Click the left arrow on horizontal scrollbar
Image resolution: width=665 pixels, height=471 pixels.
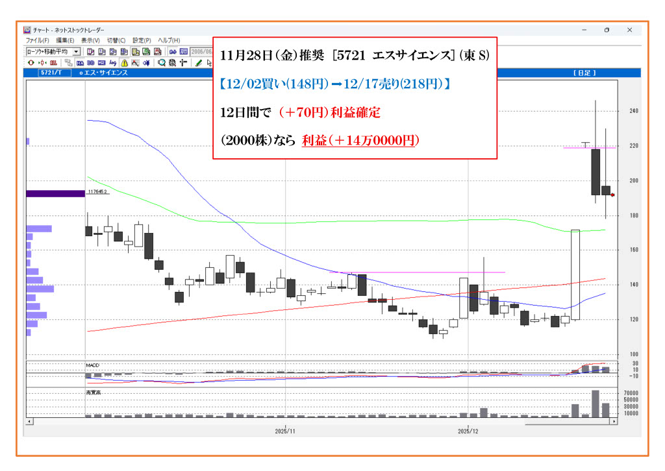[x=29, y=422]
